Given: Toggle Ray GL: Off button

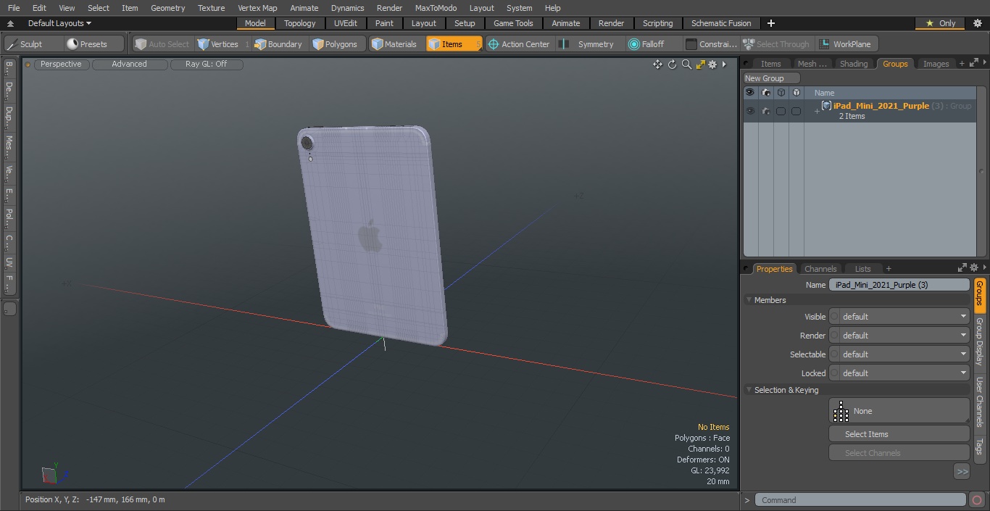Looking at the screenshot, I should tap(206, 65).
